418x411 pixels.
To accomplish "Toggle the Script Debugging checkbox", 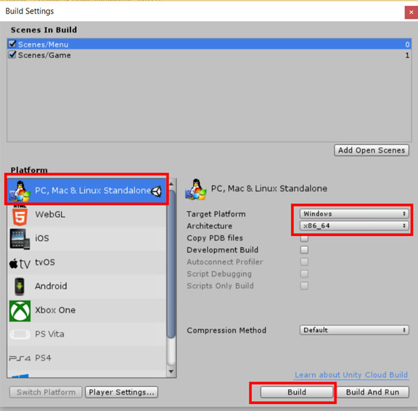I will [304, 274].
